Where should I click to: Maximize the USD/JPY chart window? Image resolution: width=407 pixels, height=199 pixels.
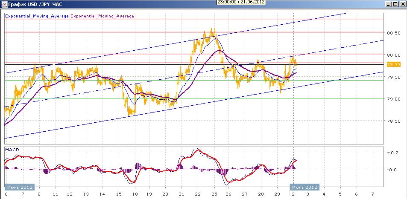395,4
